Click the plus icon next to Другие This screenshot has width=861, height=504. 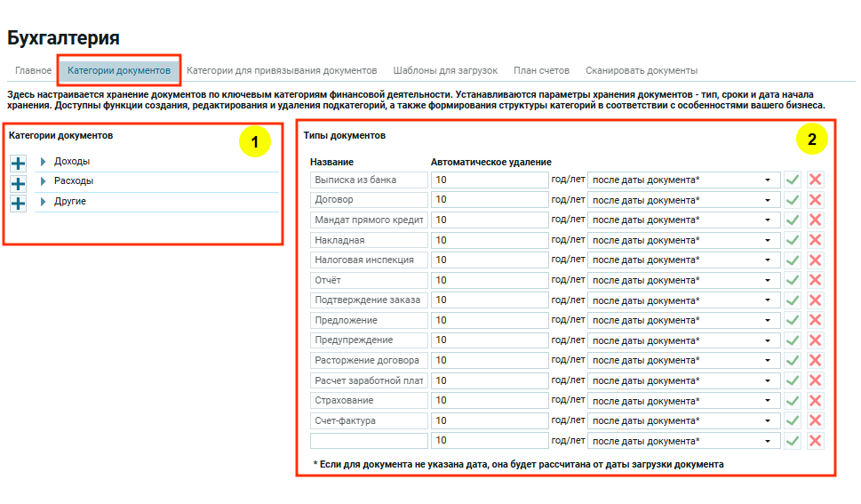click(19, 203)
